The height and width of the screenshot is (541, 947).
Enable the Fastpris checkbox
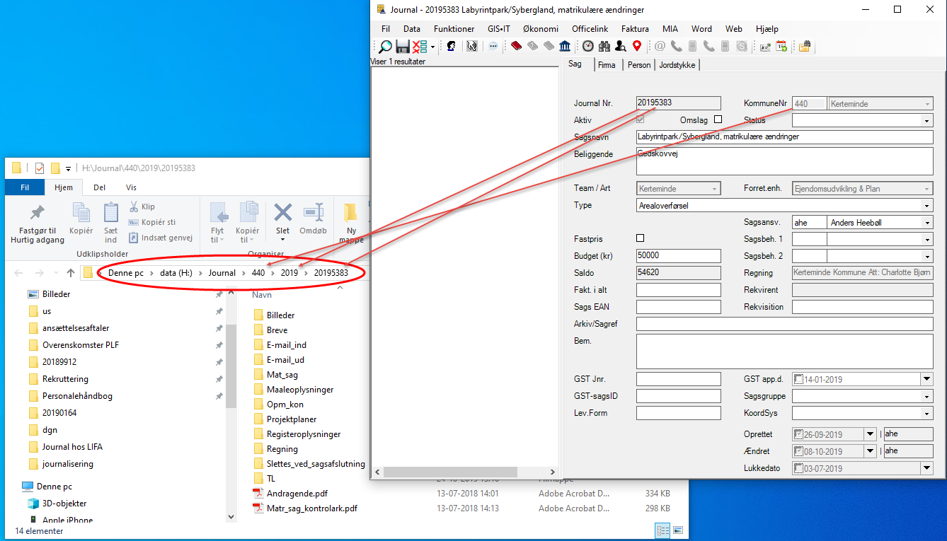641,238
